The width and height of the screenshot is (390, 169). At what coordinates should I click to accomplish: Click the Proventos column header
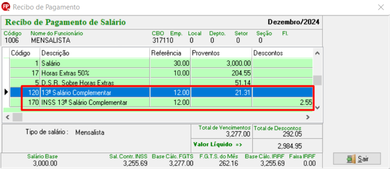coord(221,53)
